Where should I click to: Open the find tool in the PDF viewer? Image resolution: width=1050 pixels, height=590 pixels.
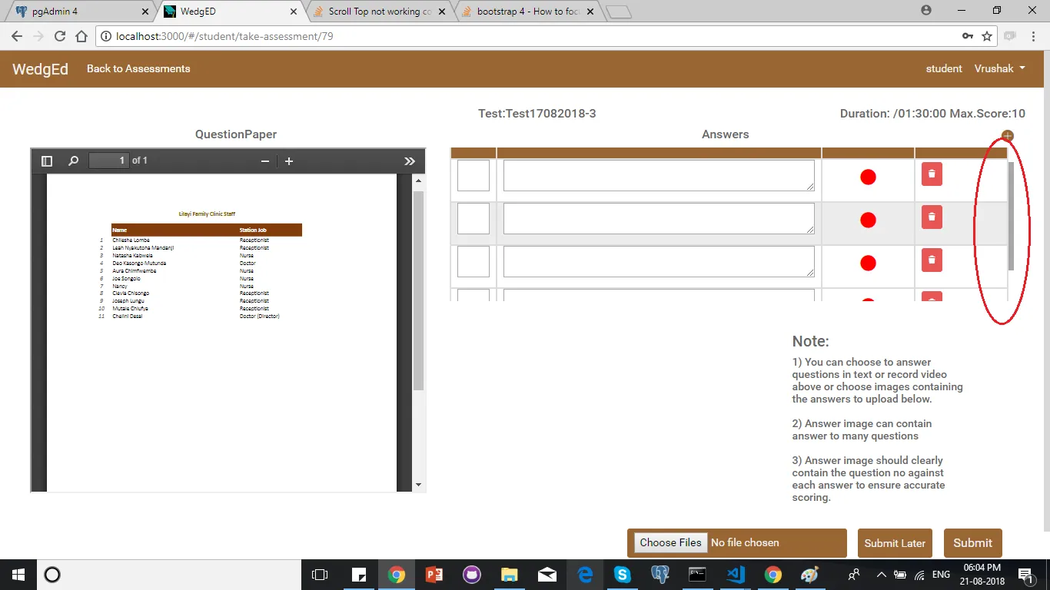pyautogui.click(x=74, y=161)
